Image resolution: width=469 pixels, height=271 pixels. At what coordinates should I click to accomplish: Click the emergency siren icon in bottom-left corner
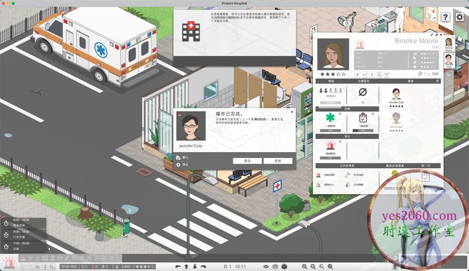point(9,260)
